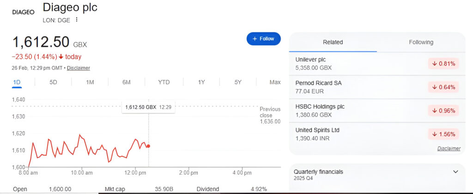Click the Follow button
The height and width of the screenshot is (194, 473).
[x=263, y=39]
